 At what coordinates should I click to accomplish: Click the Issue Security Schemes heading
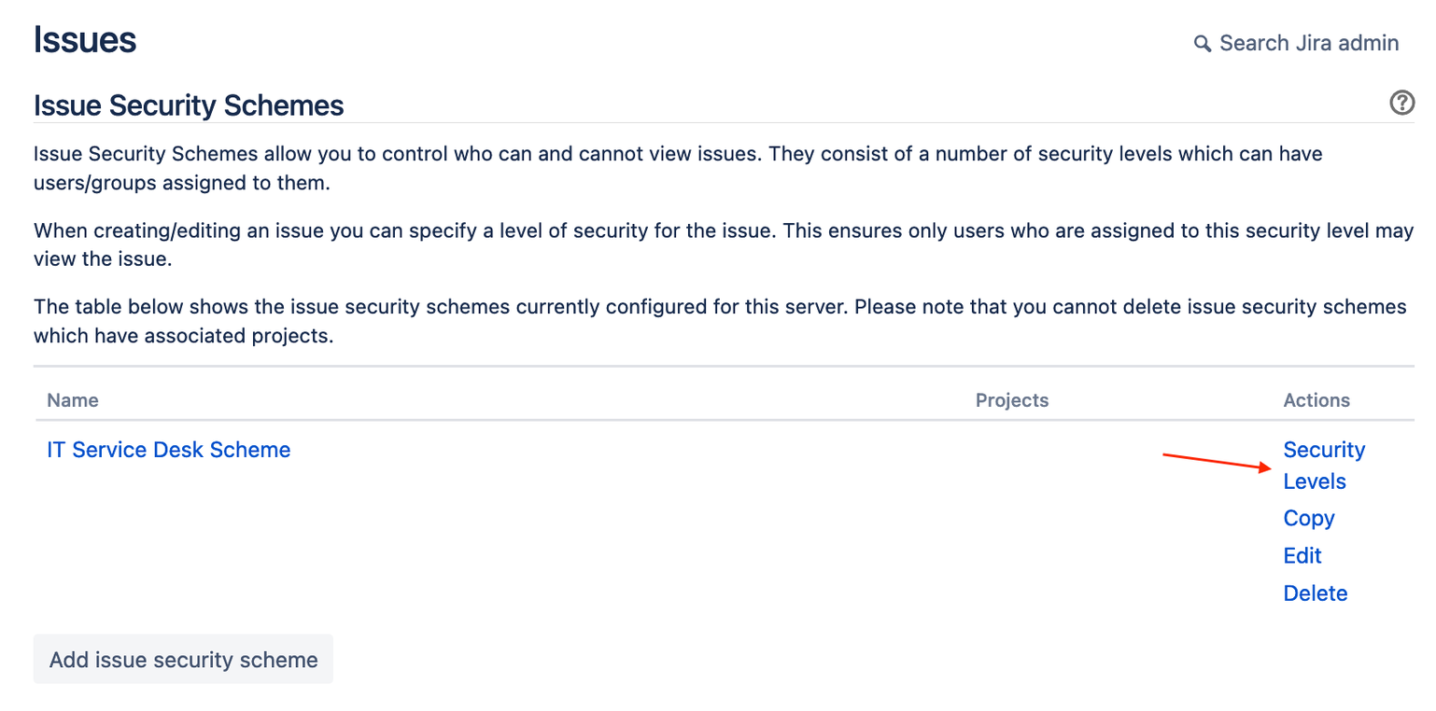[189, 105]
